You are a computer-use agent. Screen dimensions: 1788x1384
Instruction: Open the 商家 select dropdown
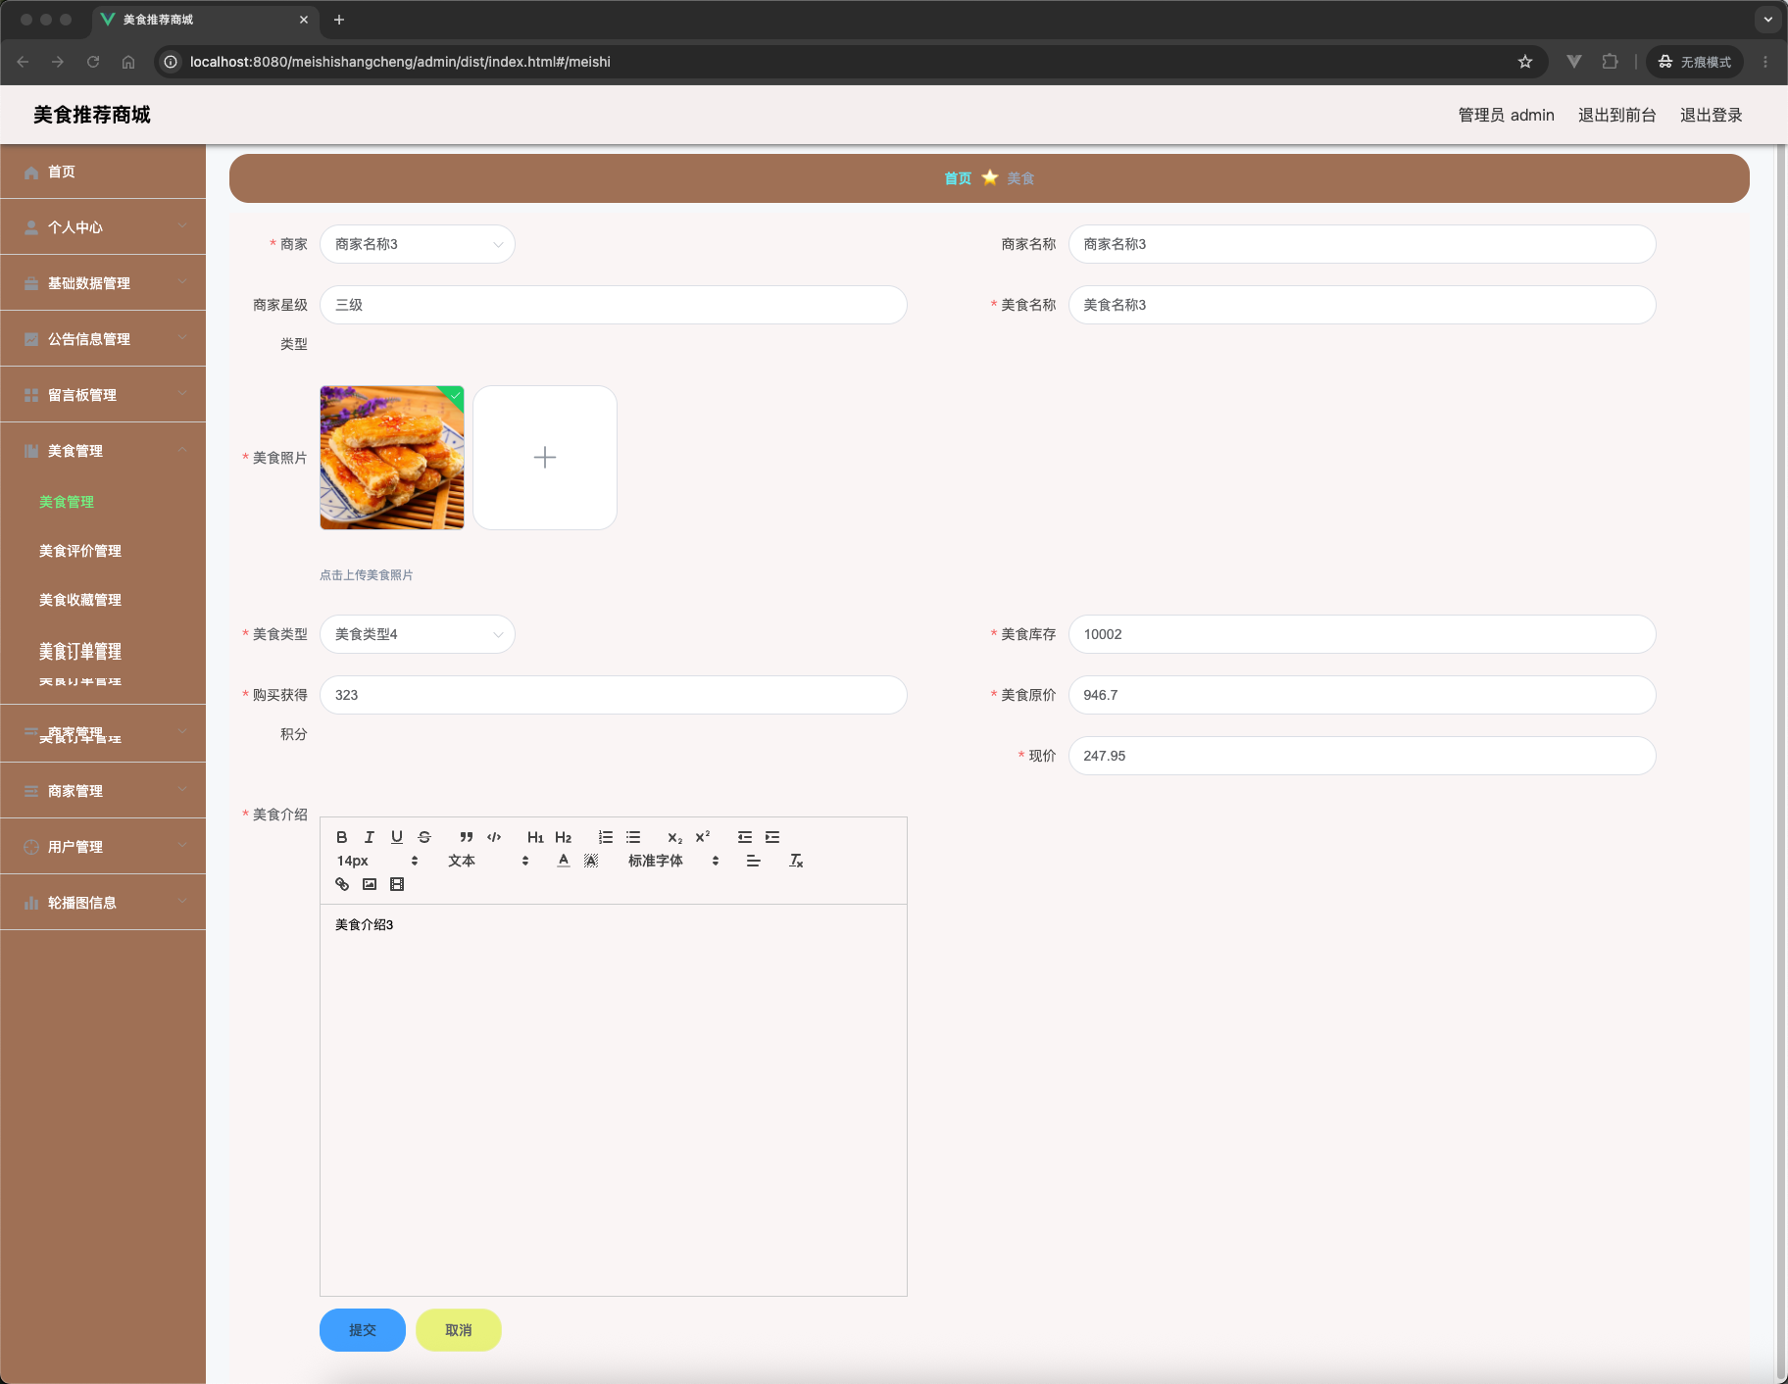pyautogui.click(x=418, y=244)
